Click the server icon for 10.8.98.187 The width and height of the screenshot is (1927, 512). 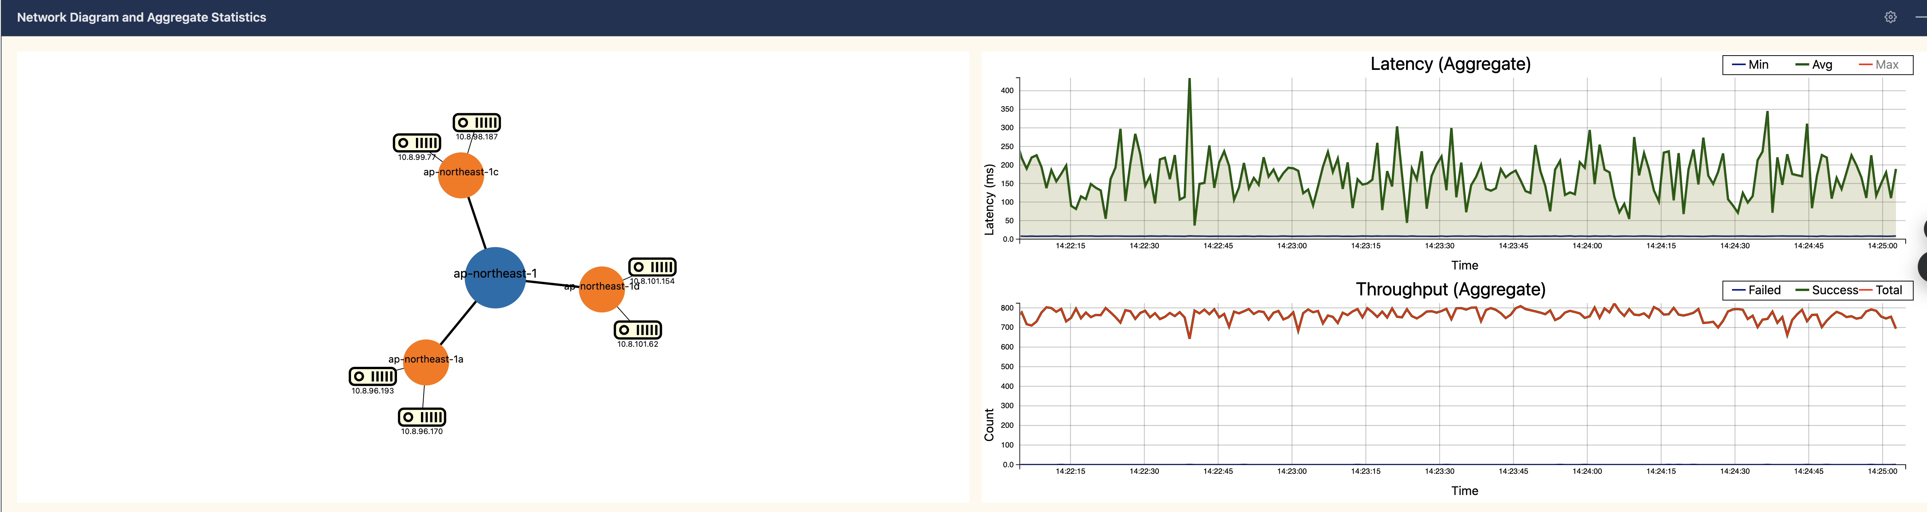pyautogui.click(x=477, y=122)
